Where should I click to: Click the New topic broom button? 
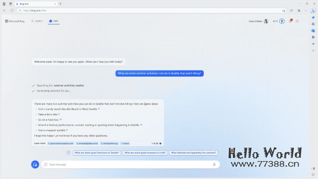35,165
